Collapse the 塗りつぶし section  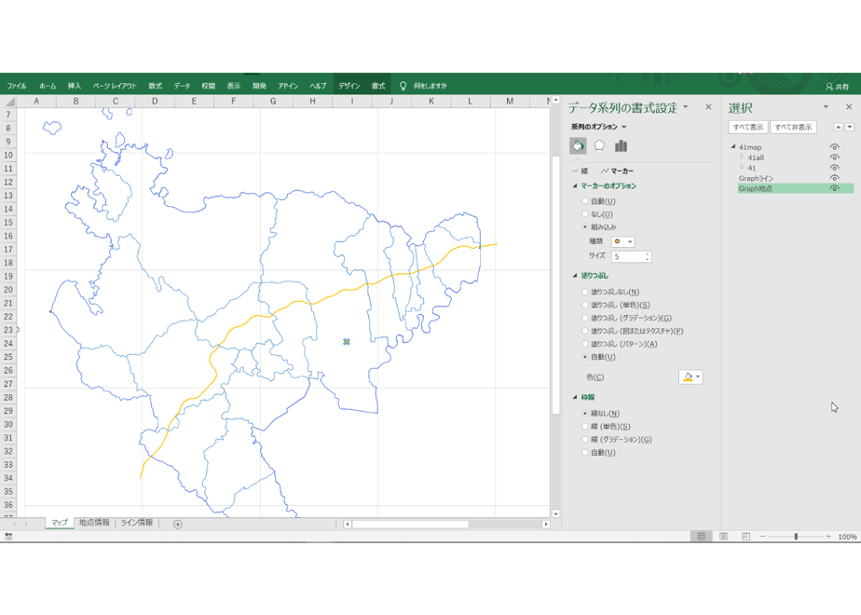point(575,276)
